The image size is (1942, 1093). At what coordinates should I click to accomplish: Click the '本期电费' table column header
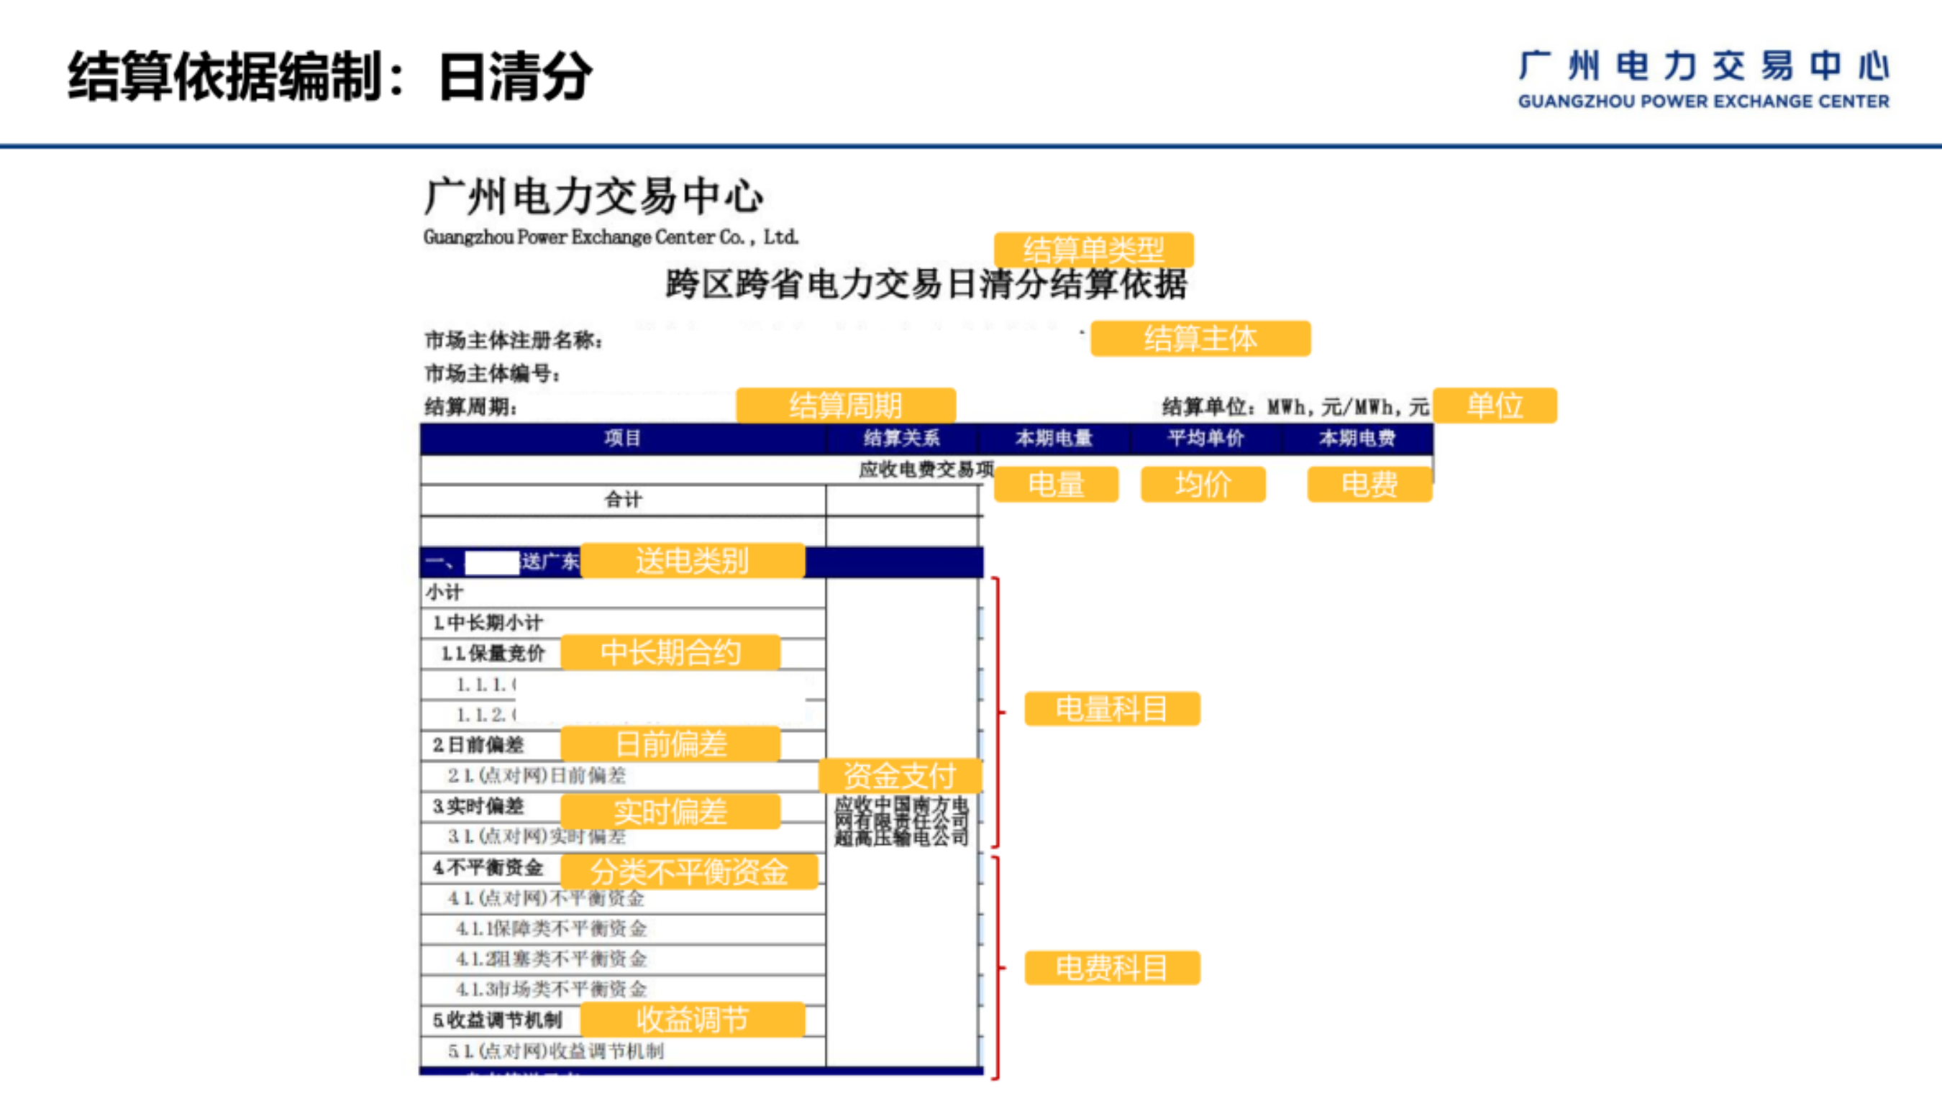click(1357, 438)
